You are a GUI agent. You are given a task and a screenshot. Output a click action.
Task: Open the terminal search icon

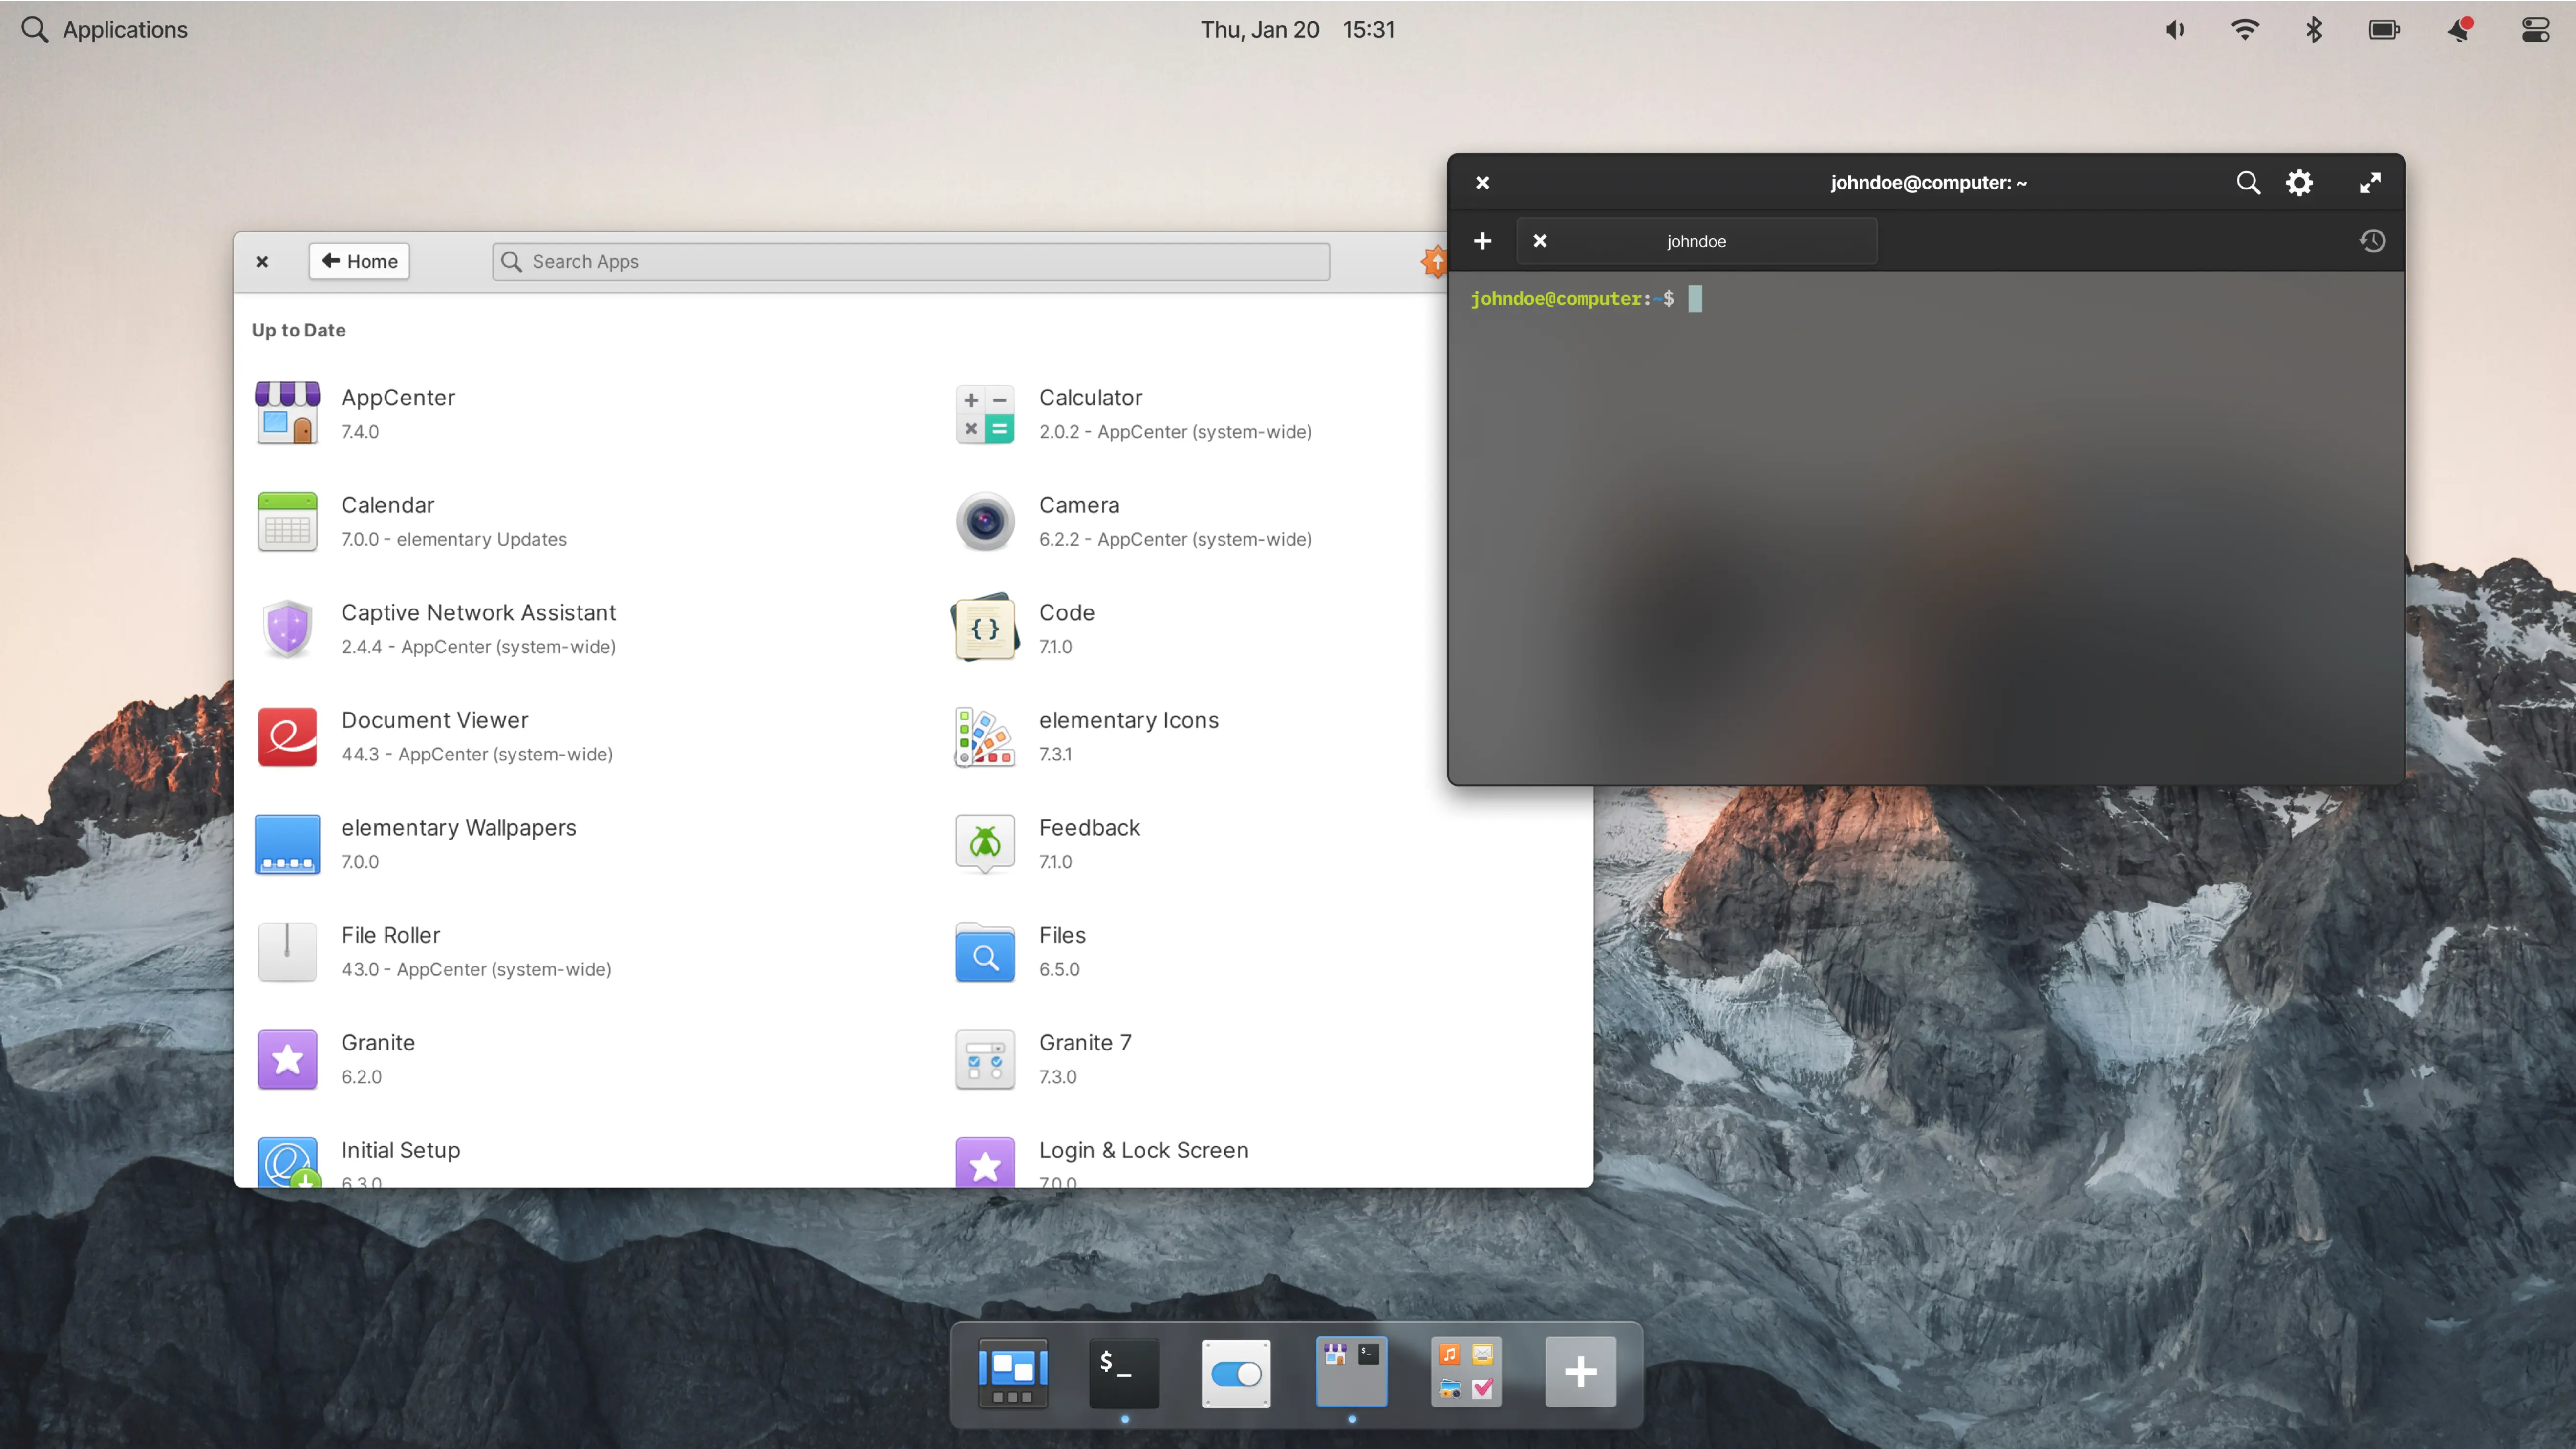[2247, 183]
